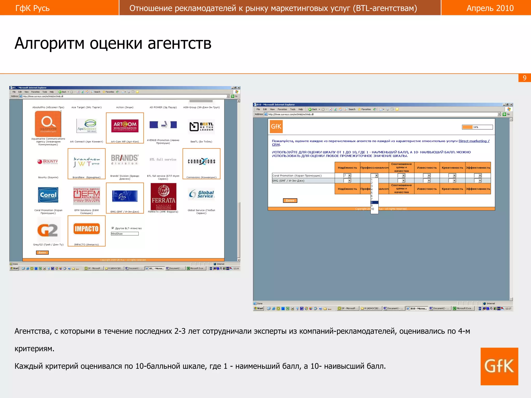Deselect the IMPACTO agency logo tile

[86, 229]
